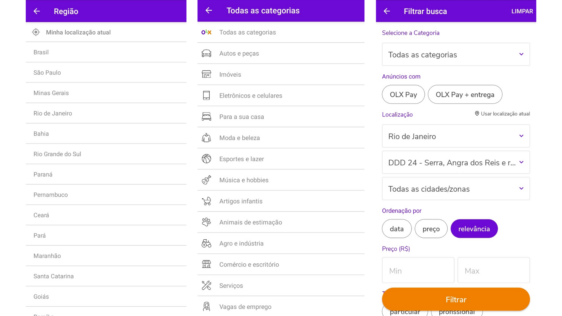Select the Música e hobbies guitar icon
562x316 pixels.
pyautogui.click(x=206, y=180)
